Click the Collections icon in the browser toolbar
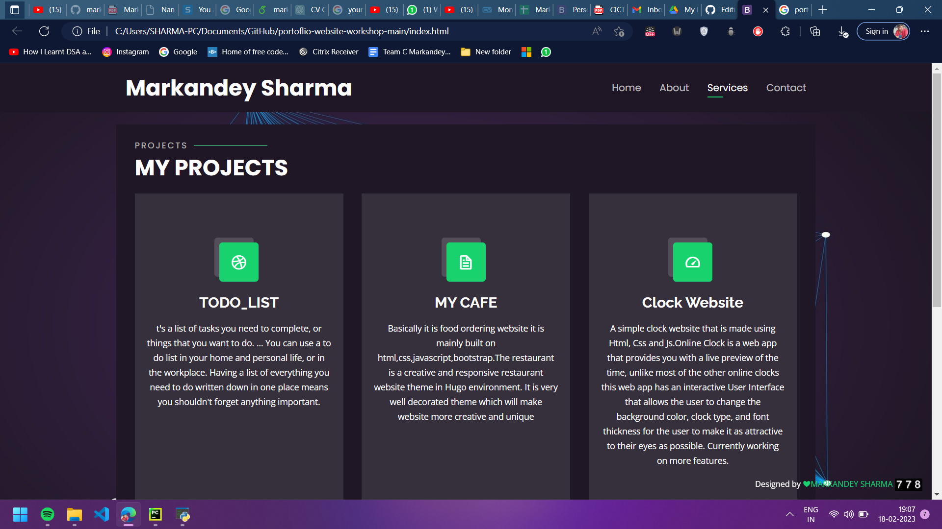Screen dimensions: 942x529 tap(815, 31)
